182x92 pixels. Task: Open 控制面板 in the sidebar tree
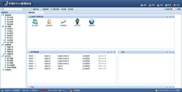tap(8, 70)
